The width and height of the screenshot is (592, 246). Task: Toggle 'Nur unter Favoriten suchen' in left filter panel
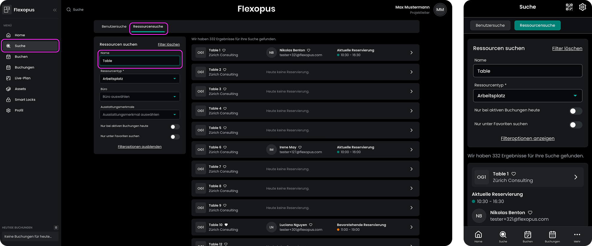click(x=175, y=137)
